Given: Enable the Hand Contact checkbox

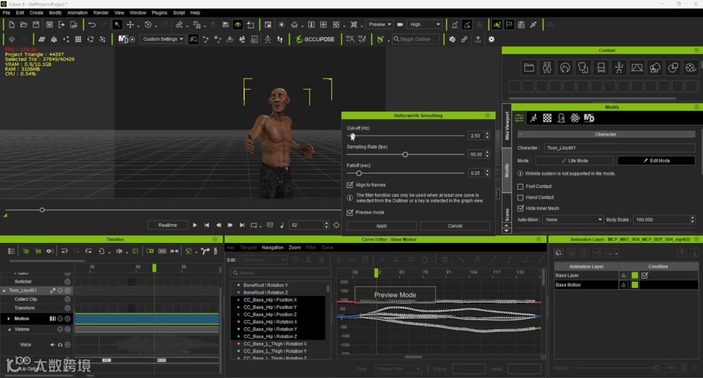Looking at the screenshot, I should pyautogui.click(x=521, y=197).
